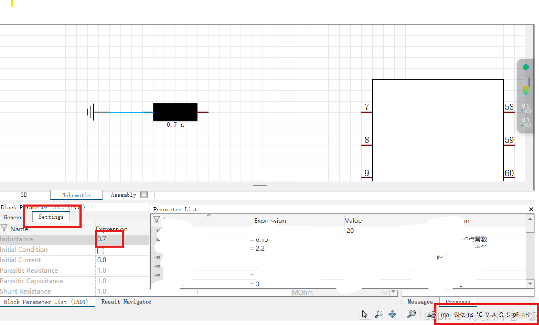
Task: Open the Settings tab
Action: point(51,217)
